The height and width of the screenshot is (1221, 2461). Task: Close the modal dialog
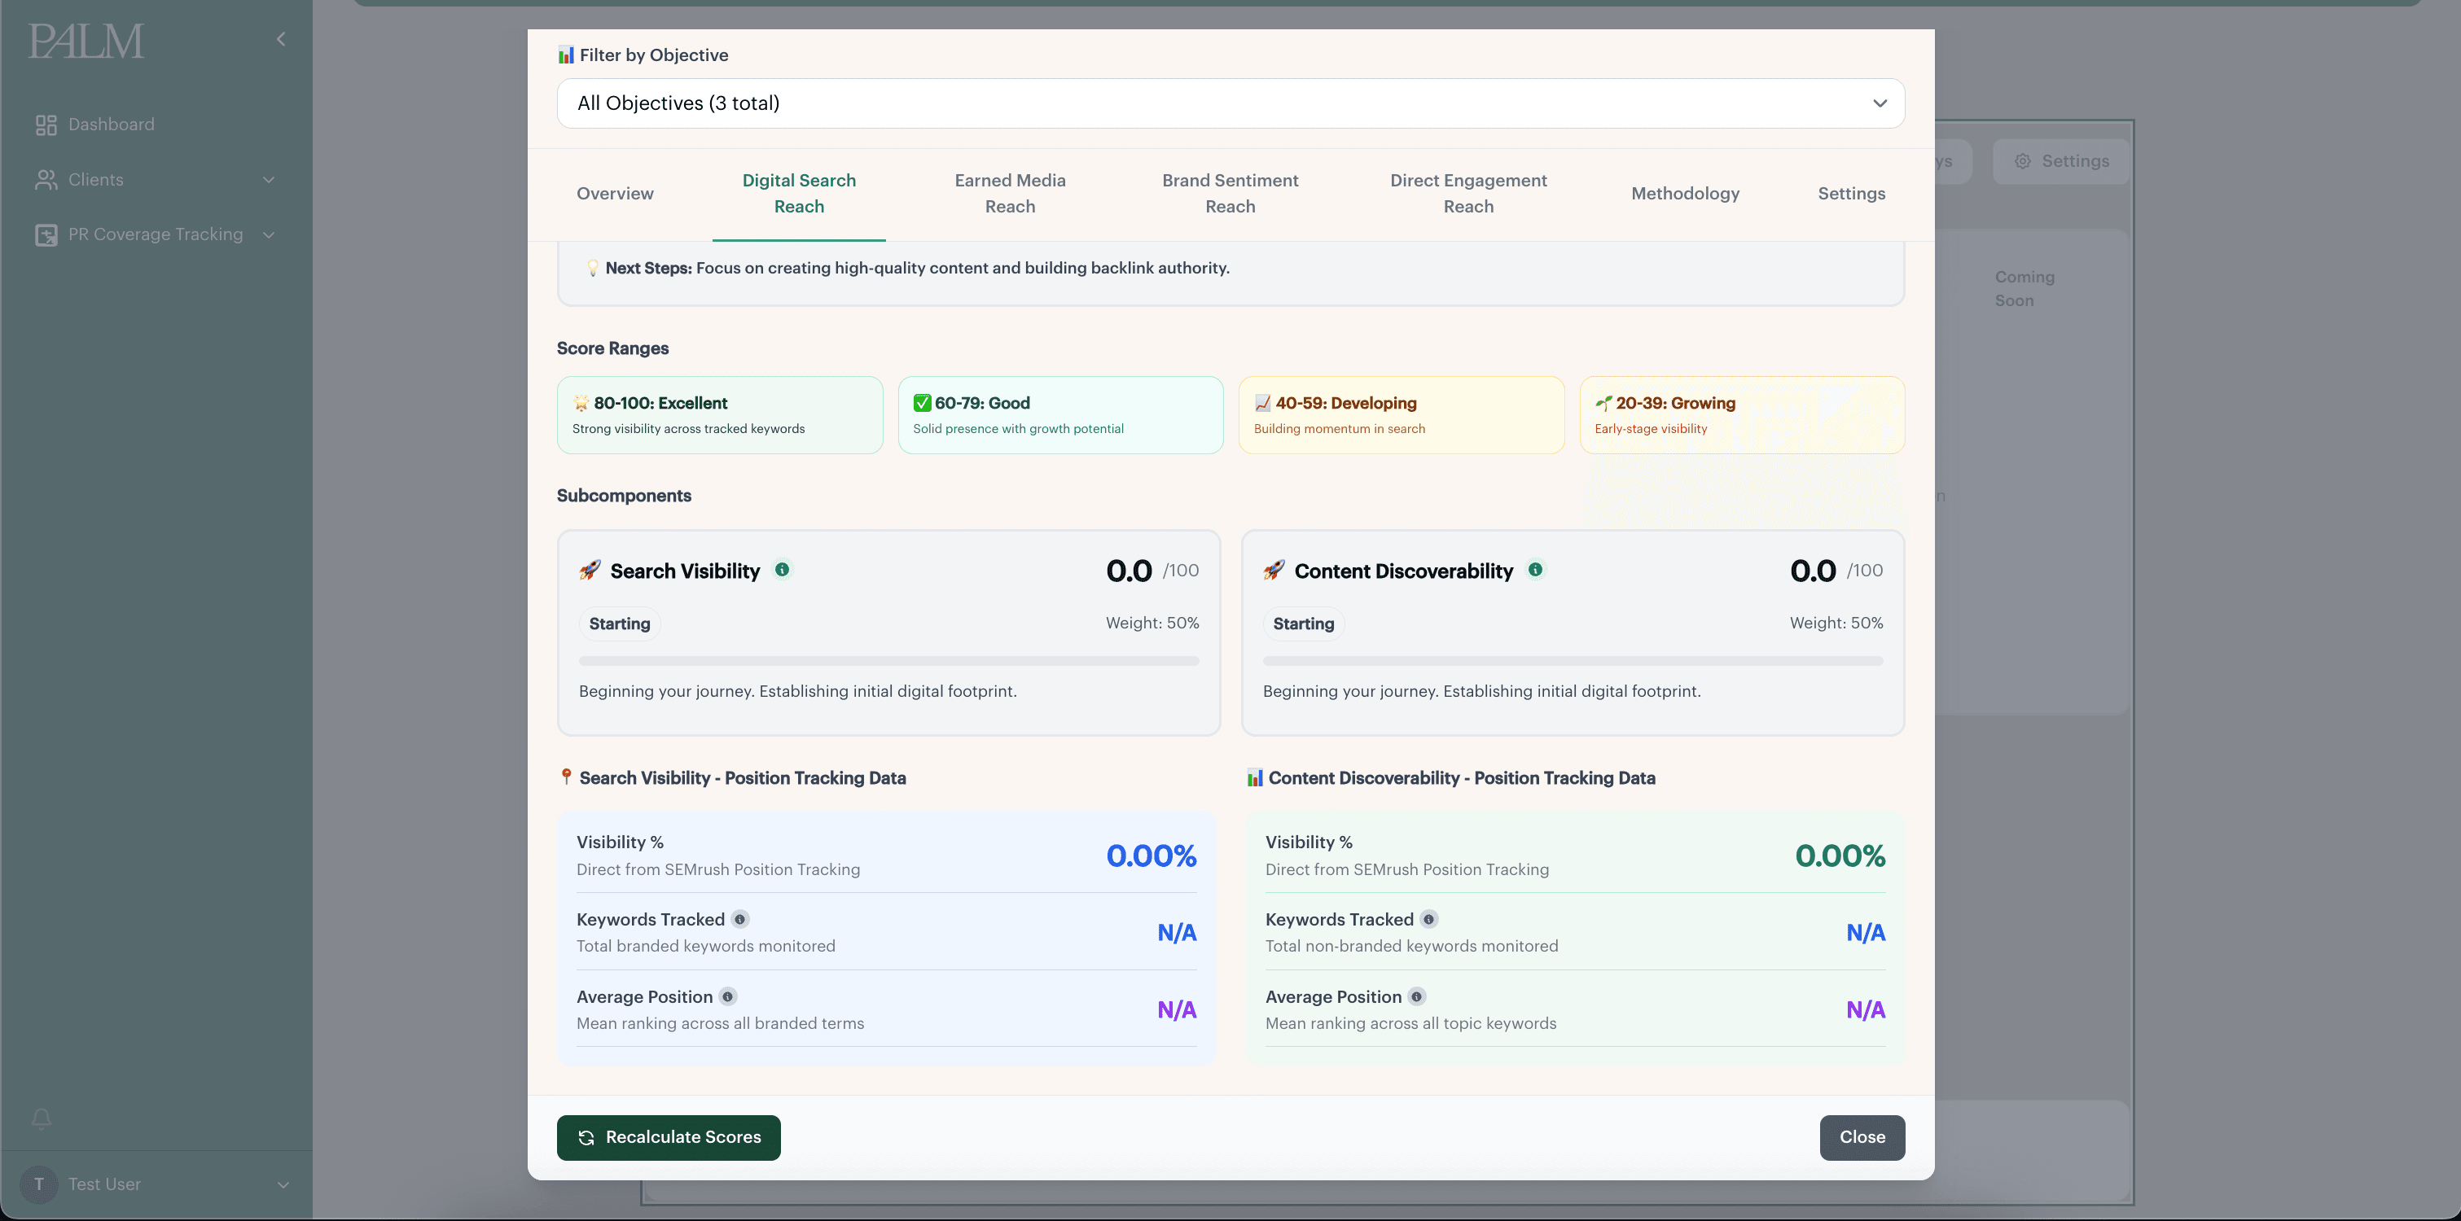tap(1862, 1138)
